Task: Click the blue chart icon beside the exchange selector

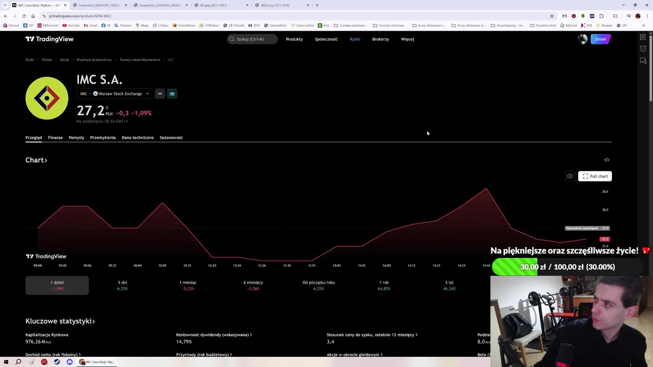Action: click(x=172, y=94)
